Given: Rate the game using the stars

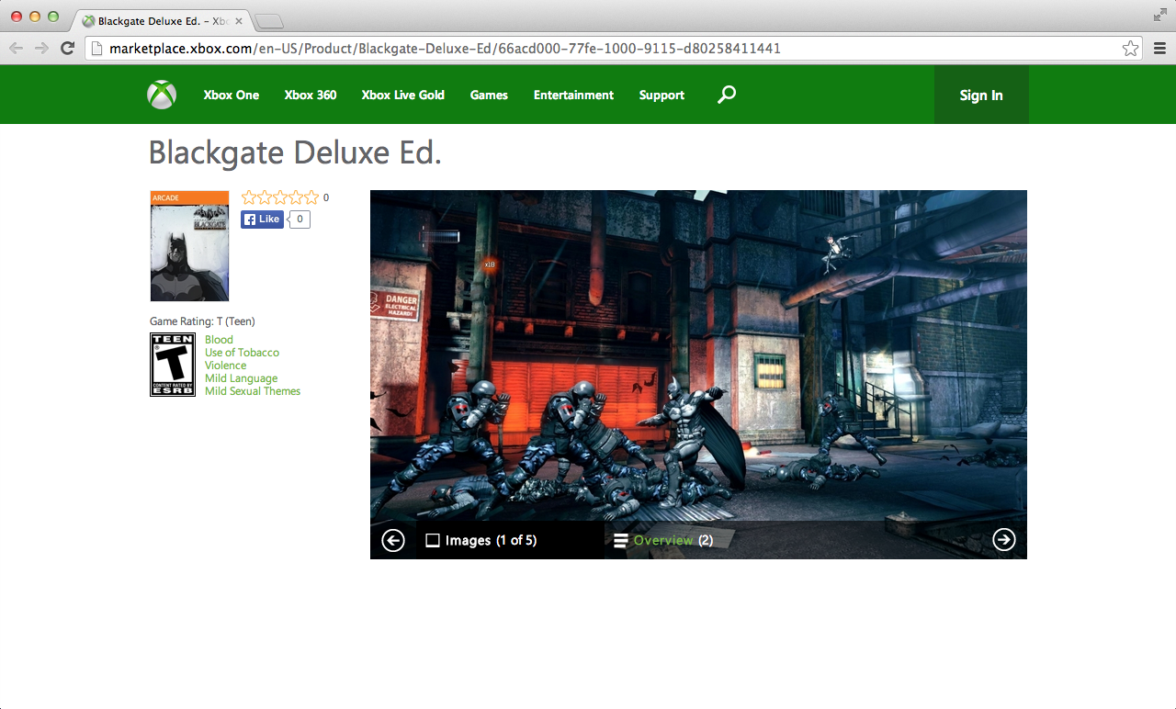Looking at the screenshot, I should (x=280, y=197).
